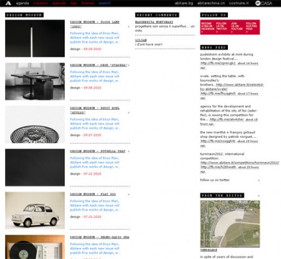Open the abitare.it selected-by-abitare/ovale link

tap(232, 87)
